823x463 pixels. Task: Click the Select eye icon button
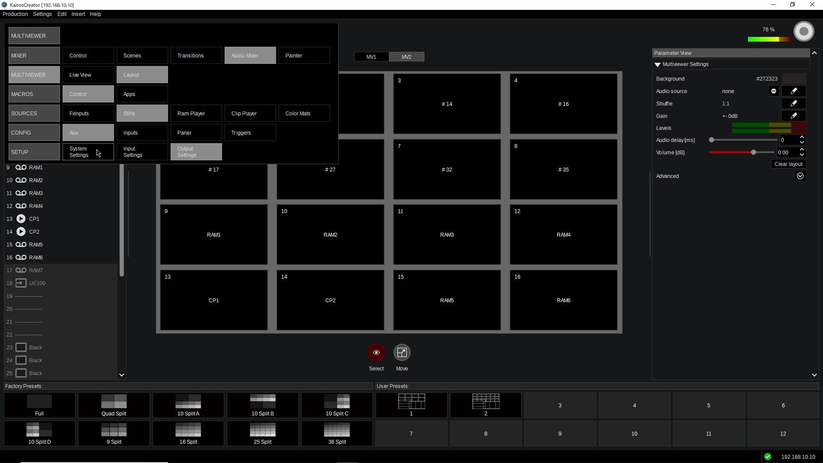376,352
